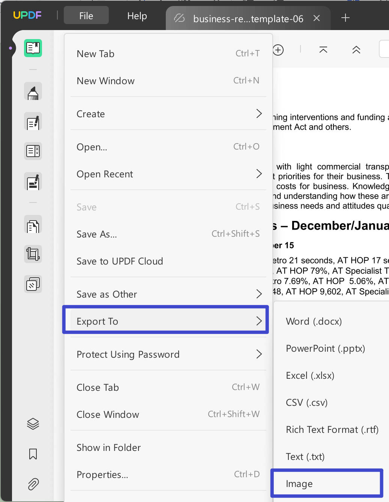Image resolution: width=389 pixels, height=502 pixels.
Task: Select Image export format
Action: (326, 484)
